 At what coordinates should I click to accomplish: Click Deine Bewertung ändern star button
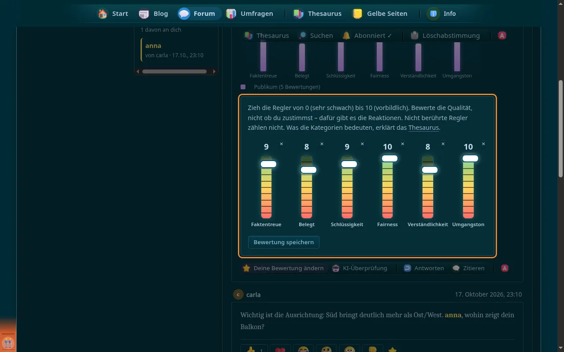[284, 268]
